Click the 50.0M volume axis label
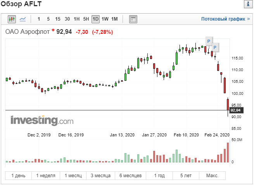Viewport: 254px width, 185px height. click(237, 140)
